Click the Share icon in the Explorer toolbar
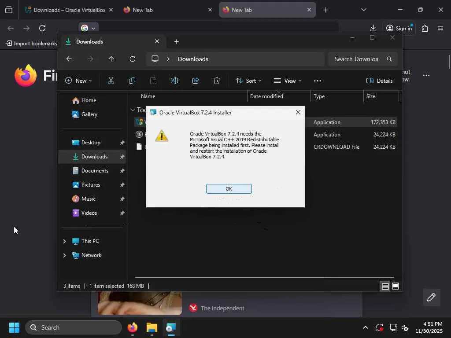Screen dimensions: 451x338 196,81
